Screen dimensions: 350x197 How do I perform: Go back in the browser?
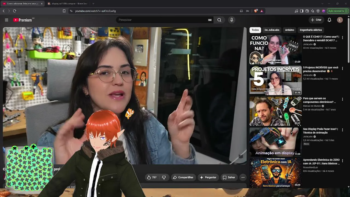tap(4, 11)
